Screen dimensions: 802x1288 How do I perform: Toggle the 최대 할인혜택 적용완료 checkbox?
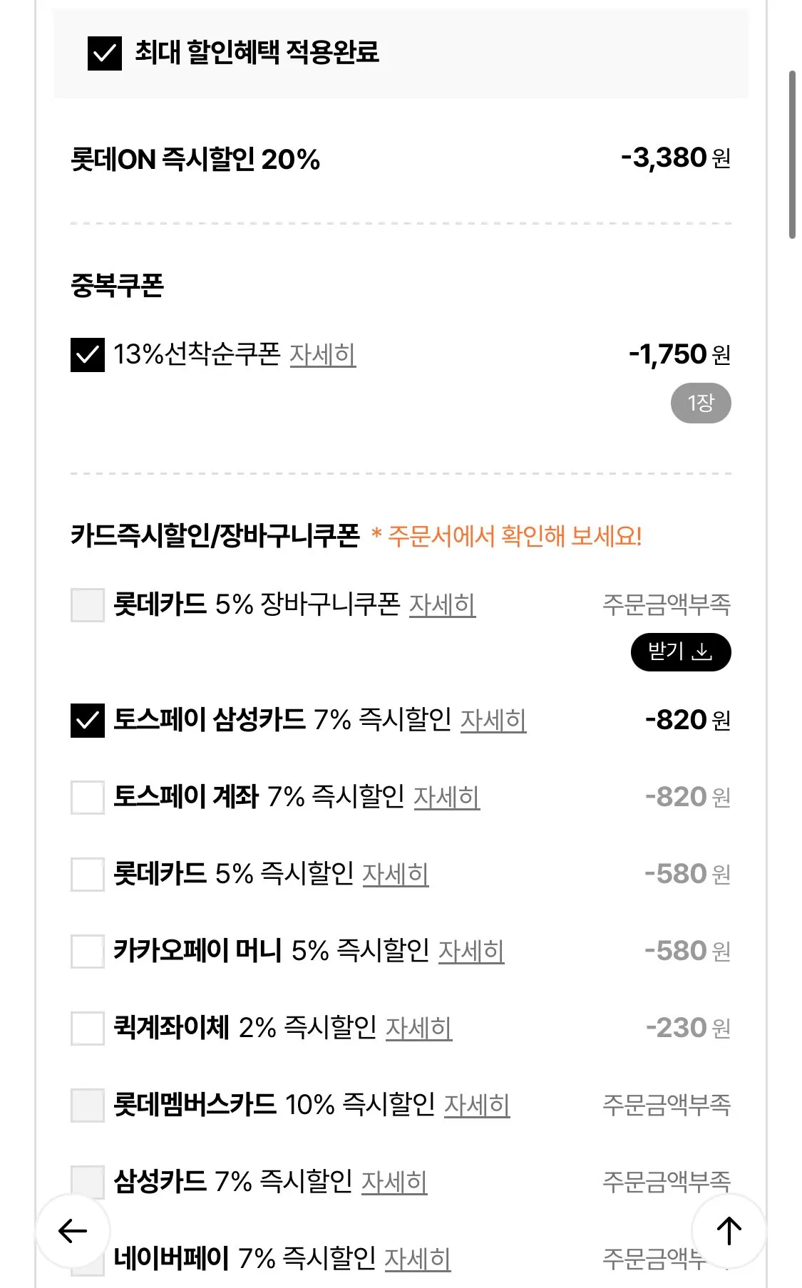(x=105, y=53)
